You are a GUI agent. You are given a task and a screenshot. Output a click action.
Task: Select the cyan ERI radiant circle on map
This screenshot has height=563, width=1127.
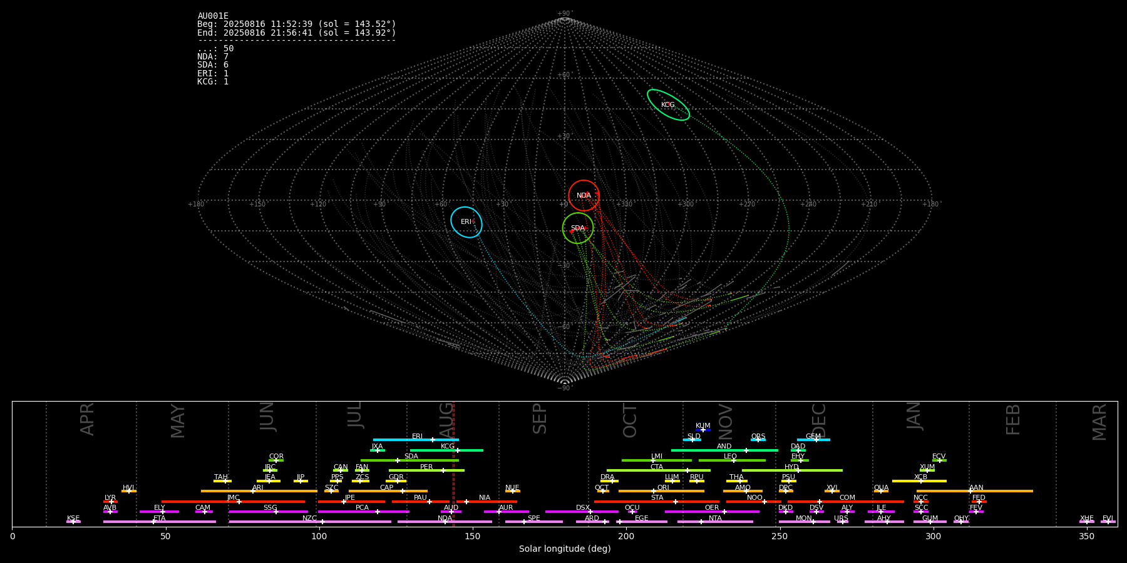click(466, 222)
